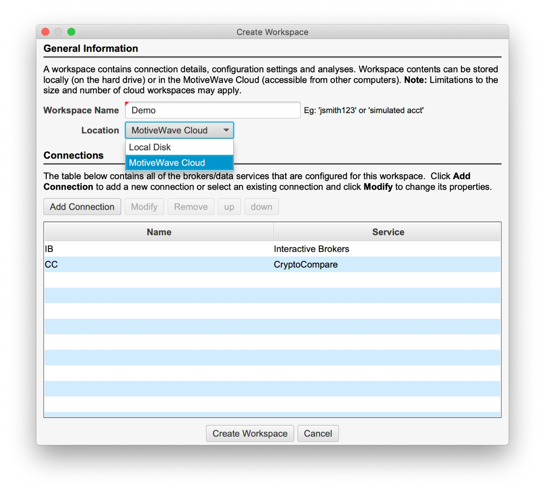
Task: Move connection with the down button
Action: 261,207
